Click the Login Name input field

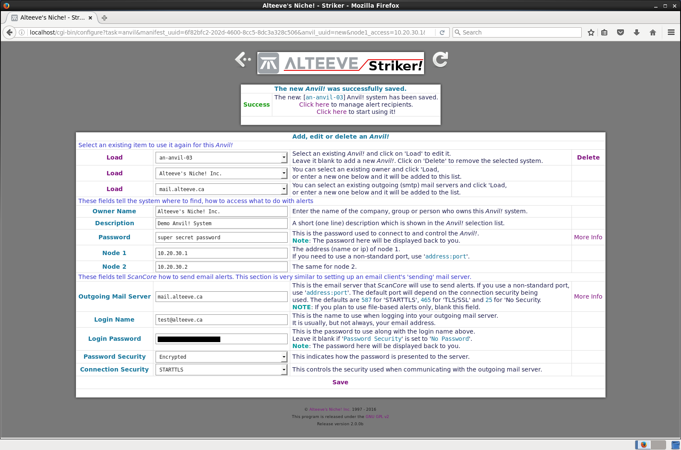click(222, 320)
